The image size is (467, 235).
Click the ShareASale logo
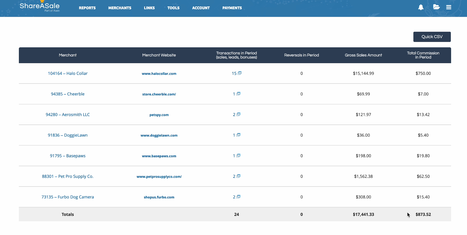40,6
